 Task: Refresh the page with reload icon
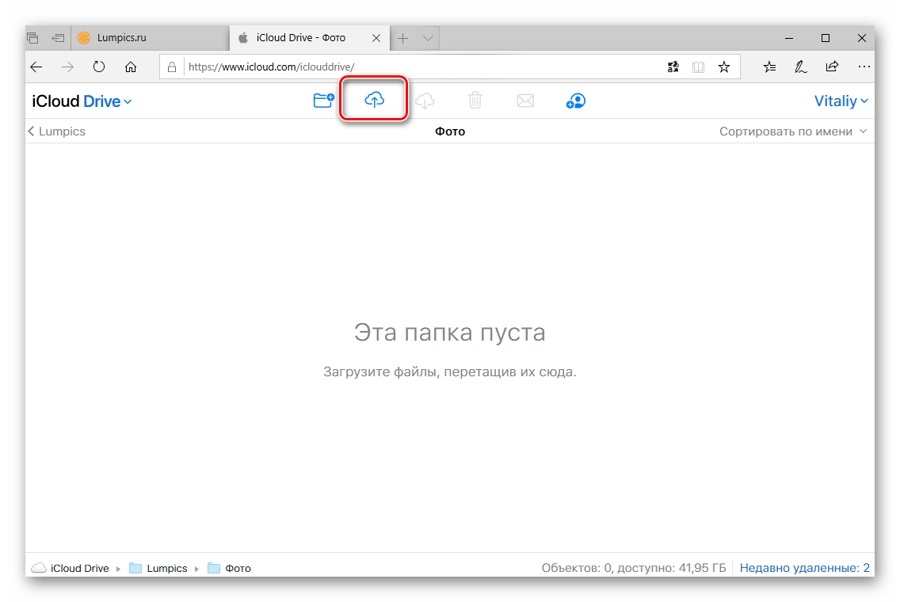click(99, 67)
